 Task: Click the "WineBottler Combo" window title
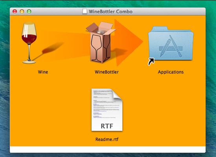pos(111,11)
